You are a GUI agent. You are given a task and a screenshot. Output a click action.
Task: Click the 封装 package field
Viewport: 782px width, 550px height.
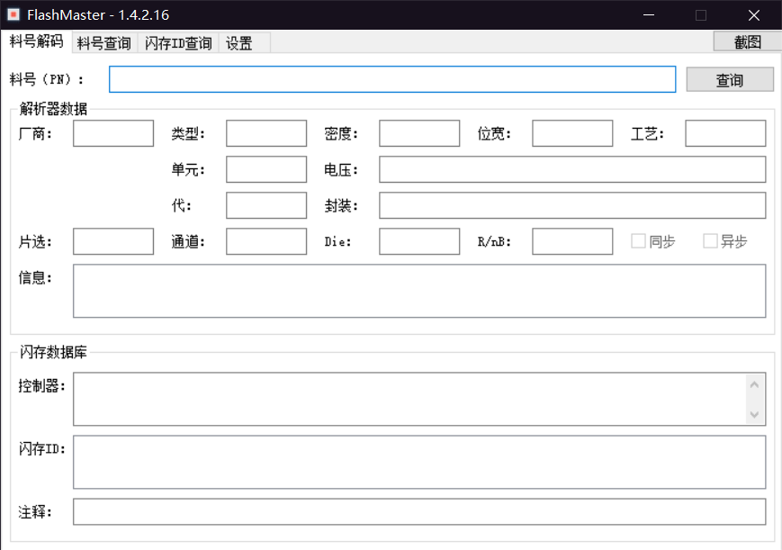coord(572,205)
